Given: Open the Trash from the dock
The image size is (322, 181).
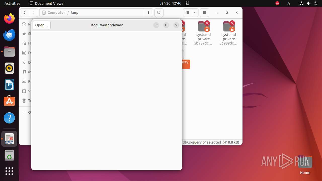Looking at the screenshot, I should coord(9,155).
